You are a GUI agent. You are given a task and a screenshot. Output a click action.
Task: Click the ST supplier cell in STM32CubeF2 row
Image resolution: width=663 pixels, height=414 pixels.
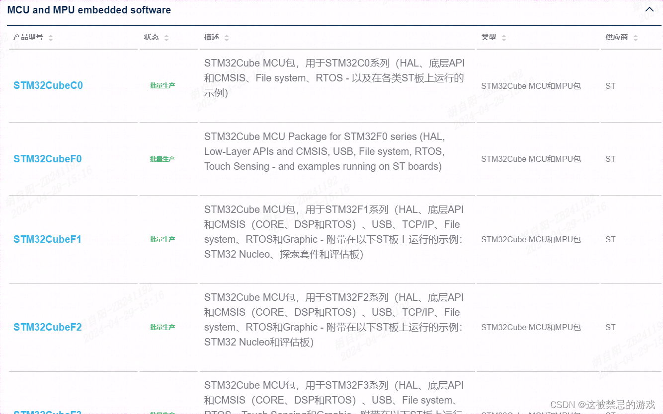click(x=610, y=327)
